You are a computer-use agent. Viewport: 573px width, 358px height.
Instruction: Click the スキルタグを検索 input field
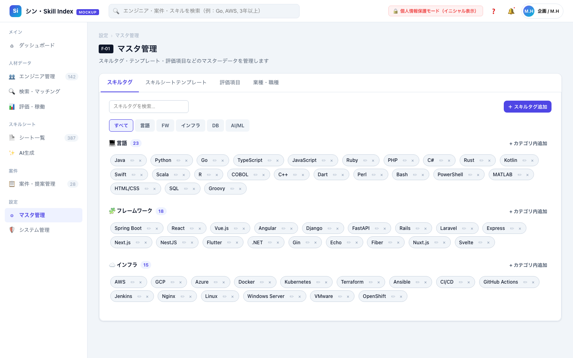tap(149, 107)
